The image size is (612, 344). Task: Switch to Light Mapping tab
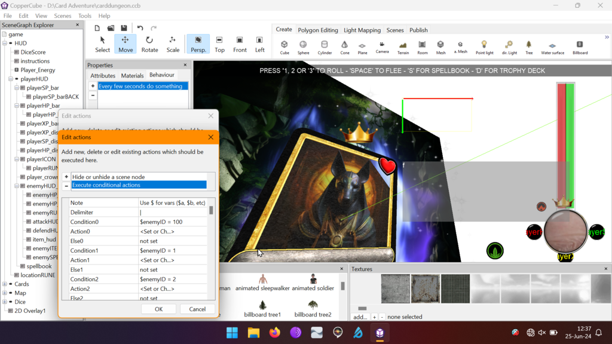click(x=362, y=30)
